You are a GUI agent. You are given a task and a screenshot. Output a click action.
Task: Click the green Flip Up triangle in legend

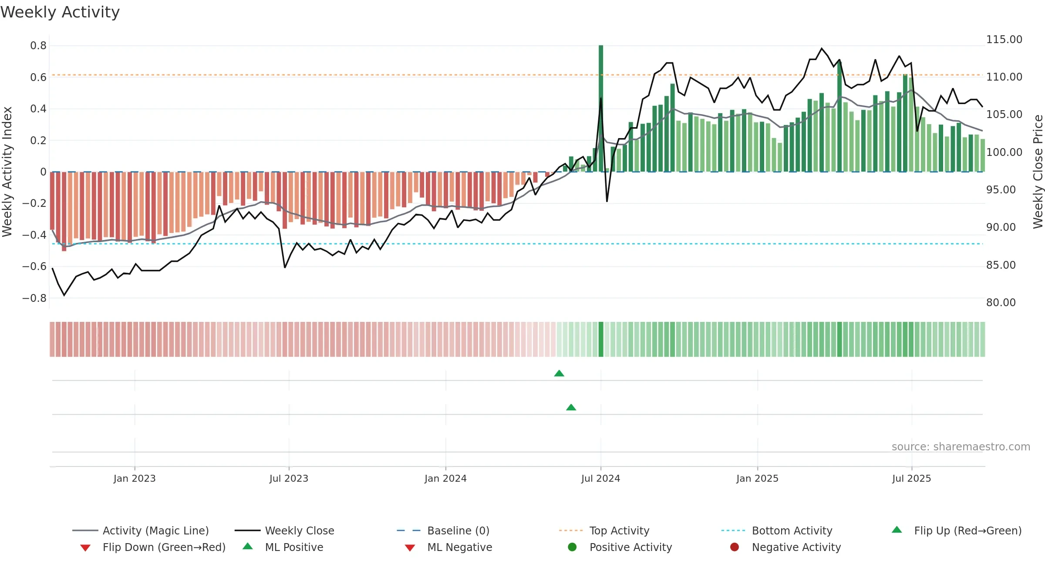pos(897,530)
